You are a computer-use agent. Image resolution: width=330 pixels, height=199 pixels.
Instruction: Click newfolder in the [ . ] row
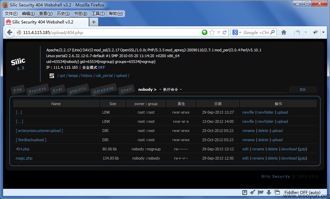(265, 112)
